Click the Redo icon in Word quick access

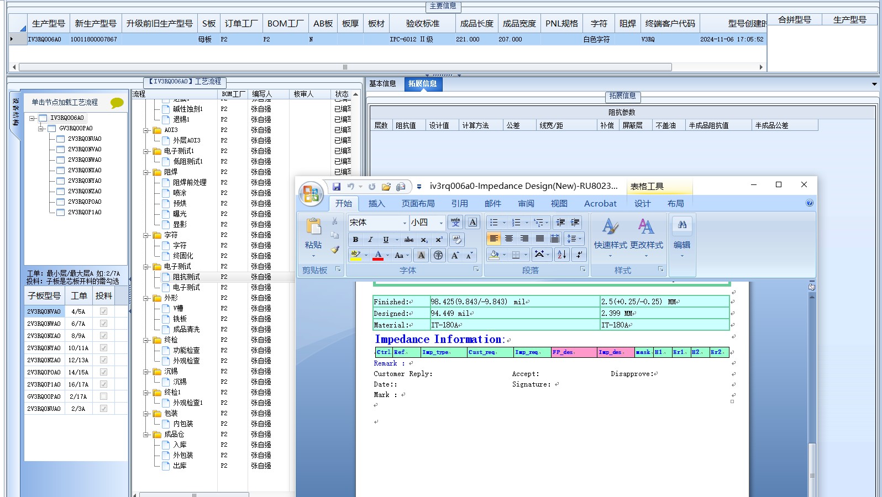tap(372, 187)
